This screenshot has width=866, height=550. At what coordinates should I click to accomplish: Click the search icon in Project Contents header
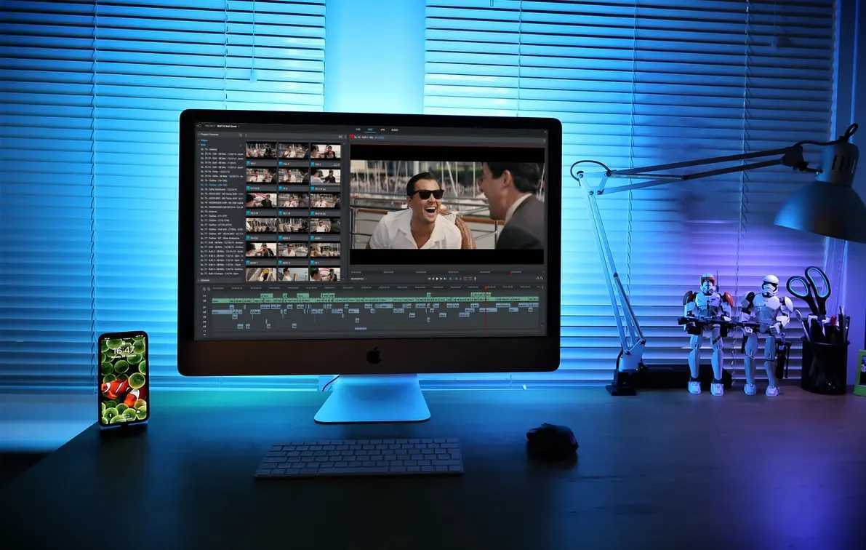pos(241,135)
